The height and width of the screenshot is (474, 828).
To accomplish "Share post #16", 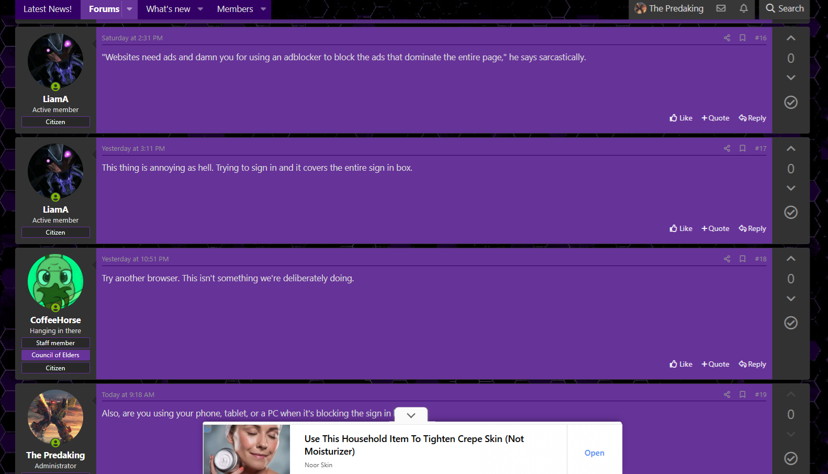I will click(727, 38).
